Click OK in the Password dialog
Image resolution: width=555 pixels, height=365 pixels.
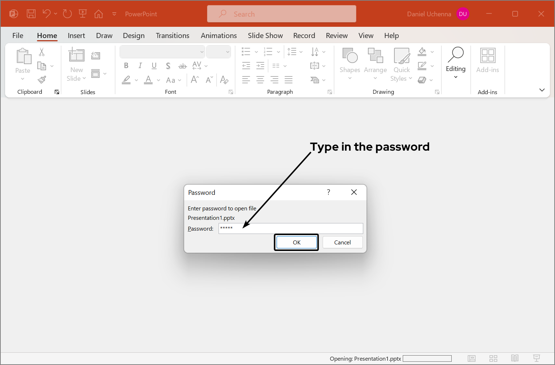coord(297,242)
